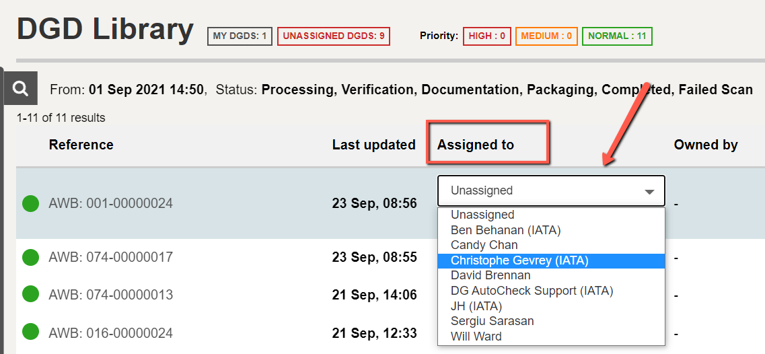
Task: Click the magnifying glass search icon
Action: [20, 88]
